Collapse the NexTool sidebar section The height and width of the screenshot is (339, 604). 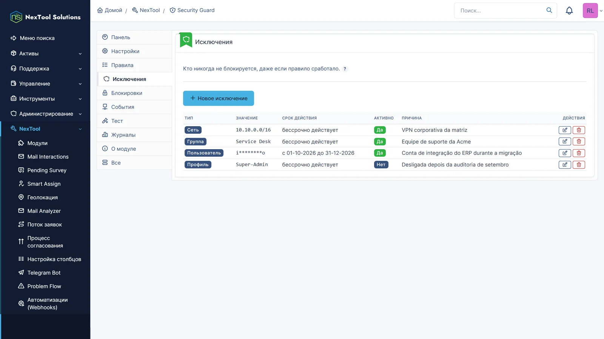pyautogui.click(x=45, y=129)
